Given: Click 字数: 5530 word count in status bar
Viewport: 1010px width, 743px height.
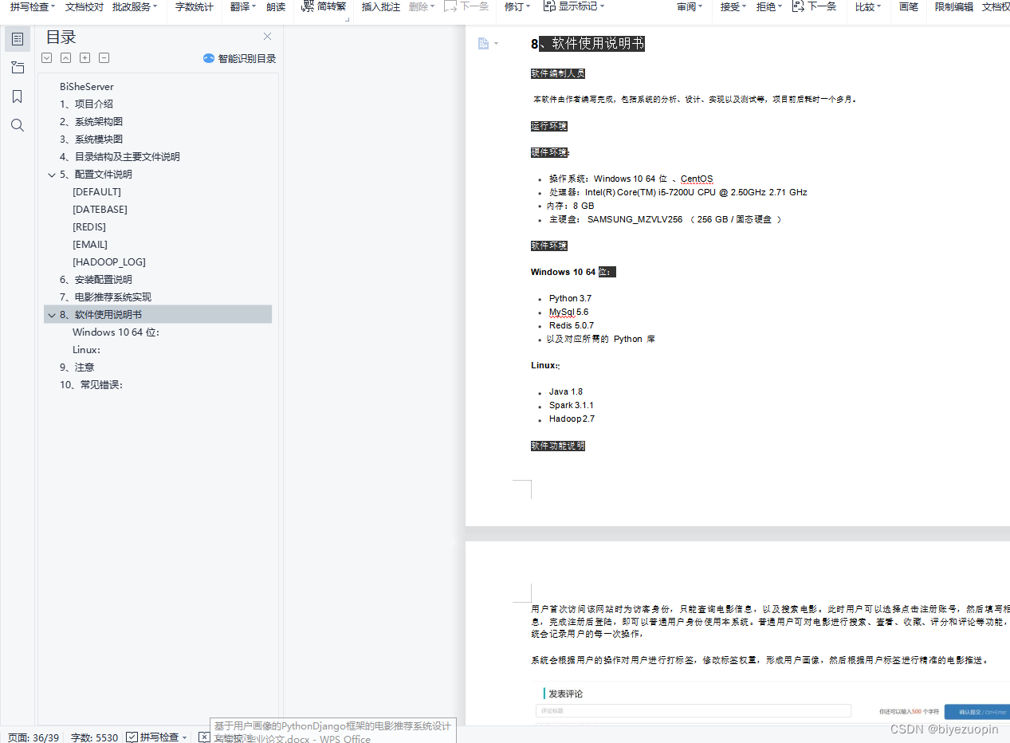Looking at the screenshot, I should click(94, 737).
